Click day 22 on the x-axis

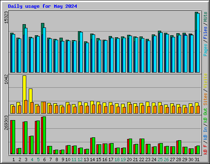click(142, 159)
